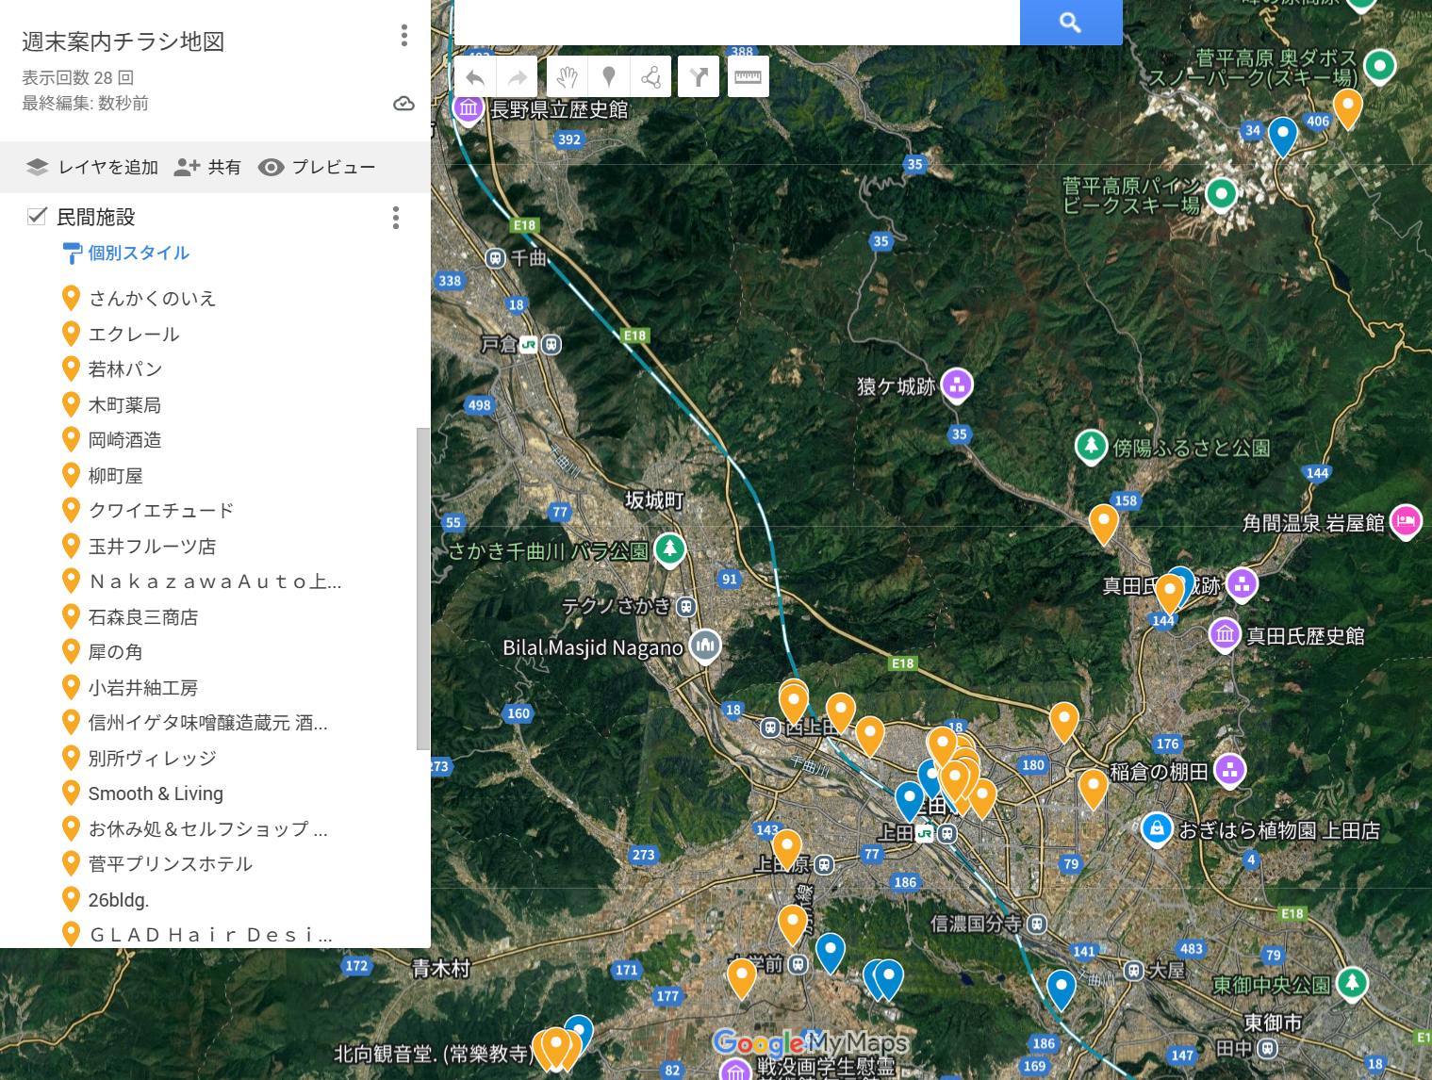Uncheck the 民間施設 layer checkbox
The width and height of the screenshot is (1432, 1080).
pos(37,217)
